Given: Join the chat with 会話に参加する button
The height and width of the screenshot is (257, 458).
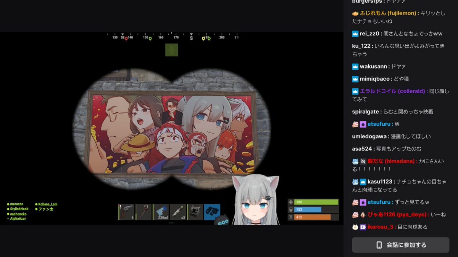Looking at the screenshot, I should pyautogui.click(x=401, y=245).
